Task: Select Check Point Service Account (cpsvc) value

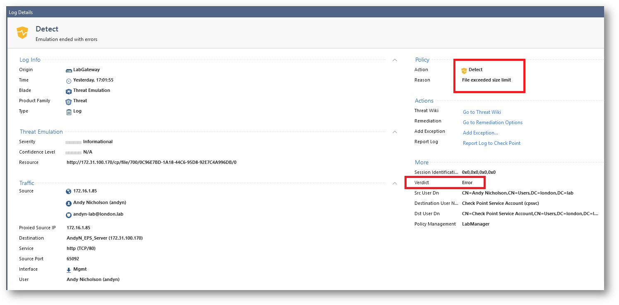Action: (501, 203)
